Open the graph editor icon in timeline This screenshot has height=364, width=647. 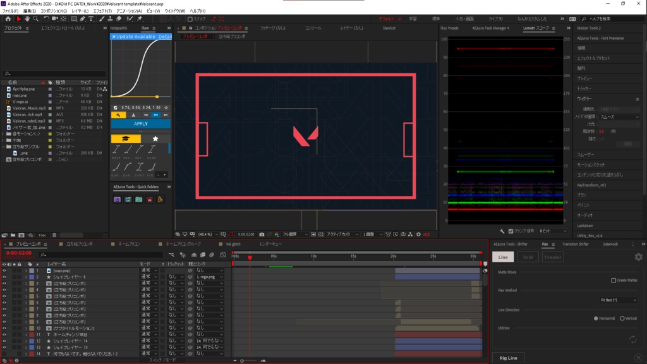223,255
